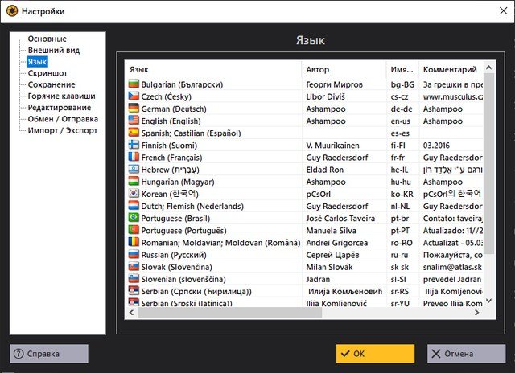Open Внешний вид settings section
The width and height of the screenshot is (515, 373).
pos(54,50)
